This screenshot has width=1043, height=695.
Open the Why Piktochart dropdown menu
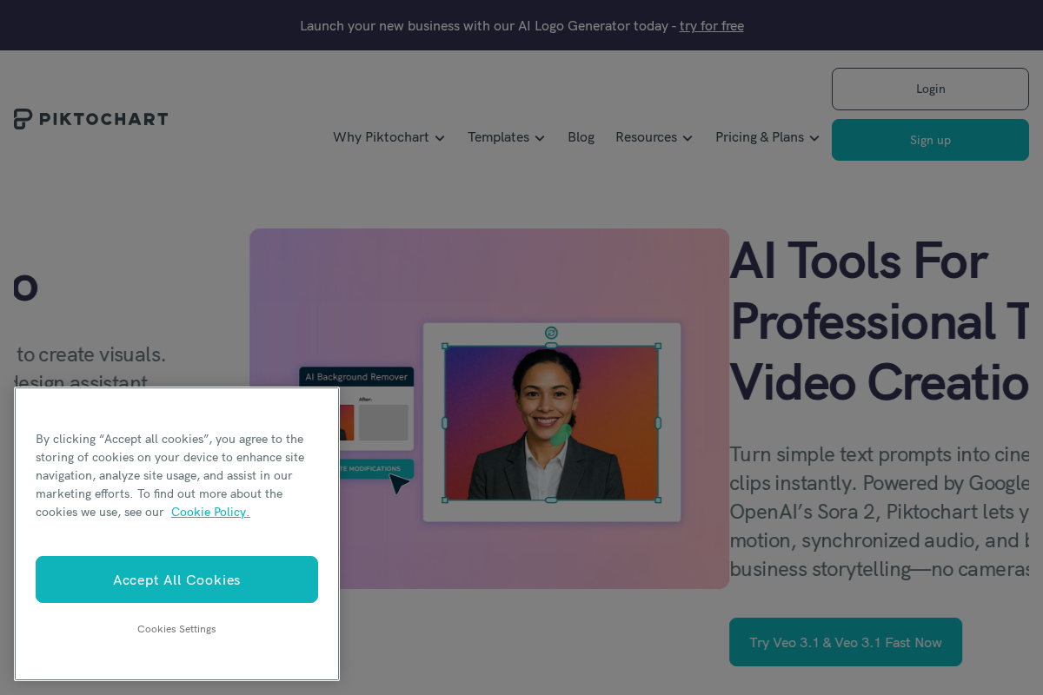[381, 137]
